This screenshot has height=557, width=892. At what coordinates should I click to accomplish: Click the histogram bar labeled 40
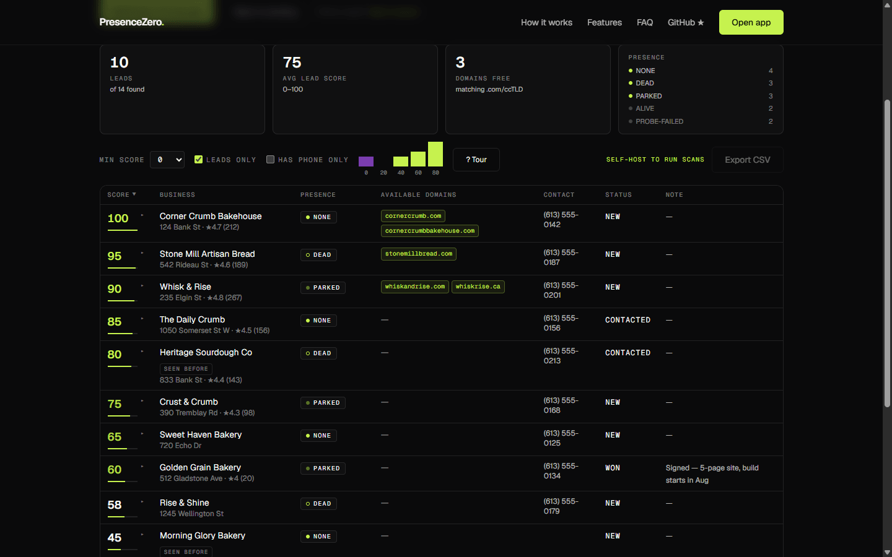[401, 162]
